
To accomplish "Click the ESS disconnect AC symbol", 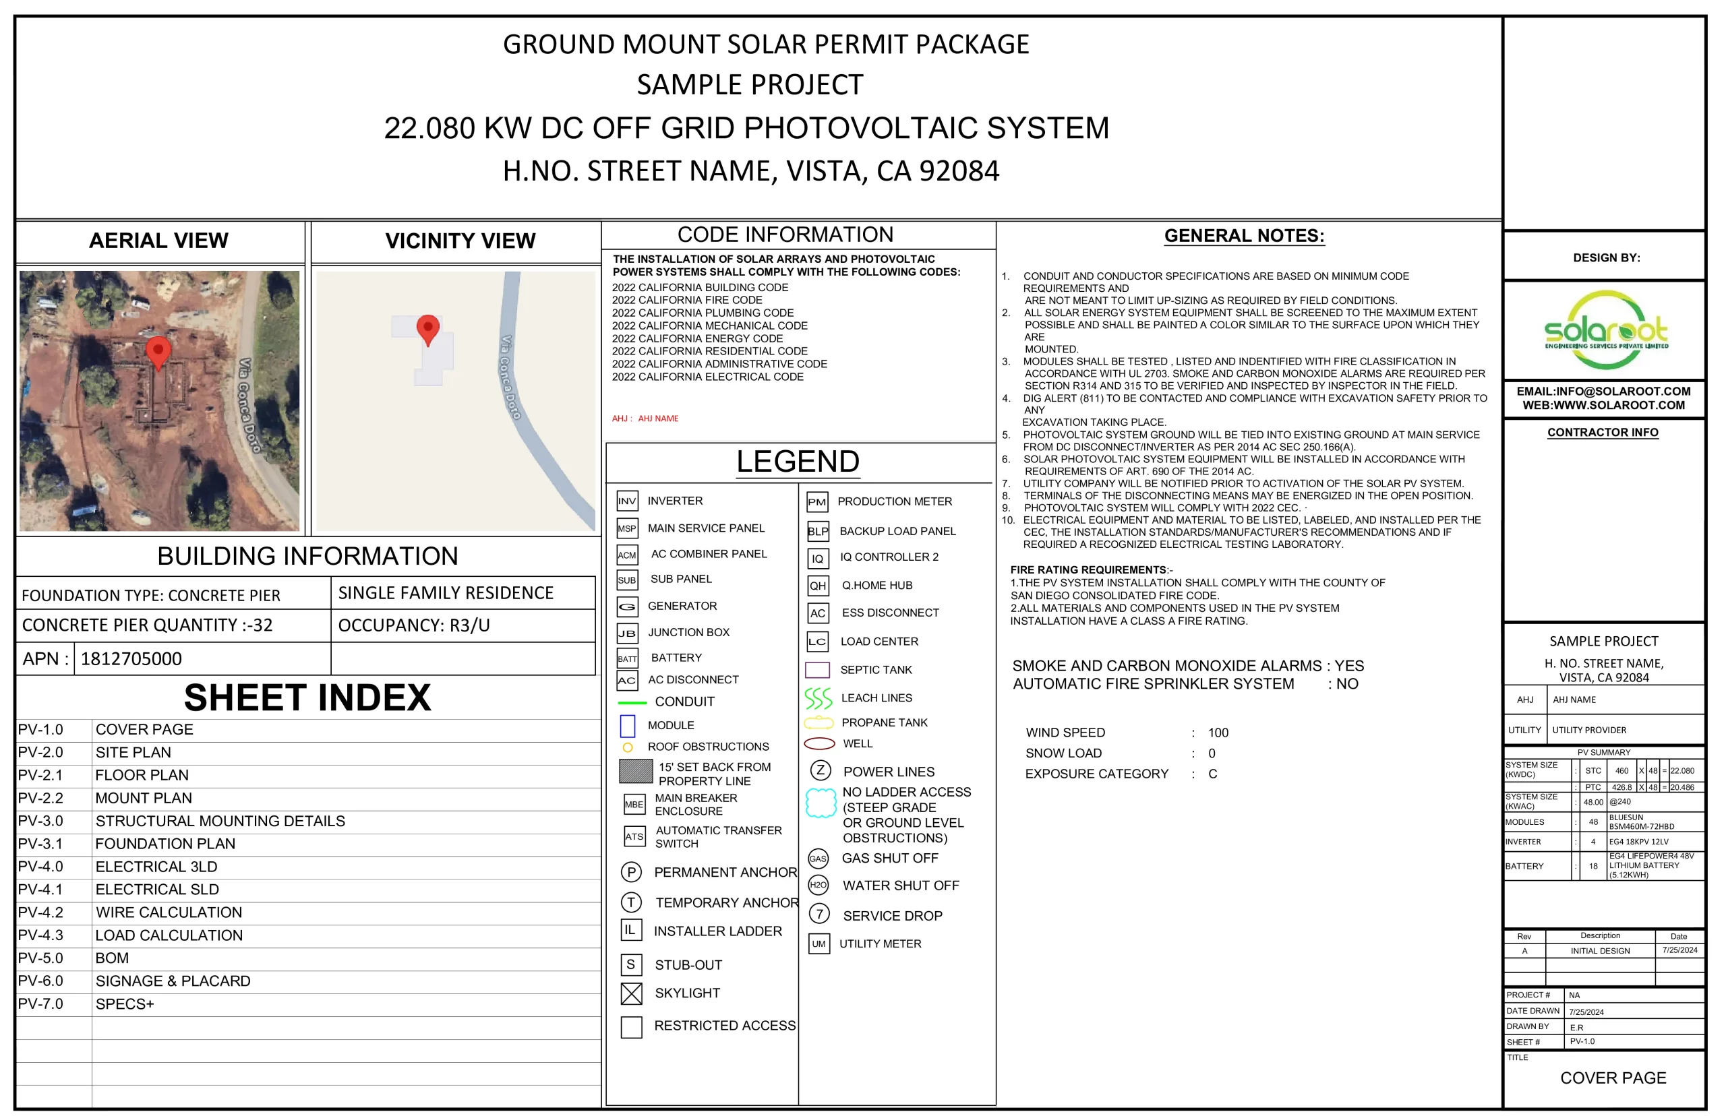I will tap(818, 613).
